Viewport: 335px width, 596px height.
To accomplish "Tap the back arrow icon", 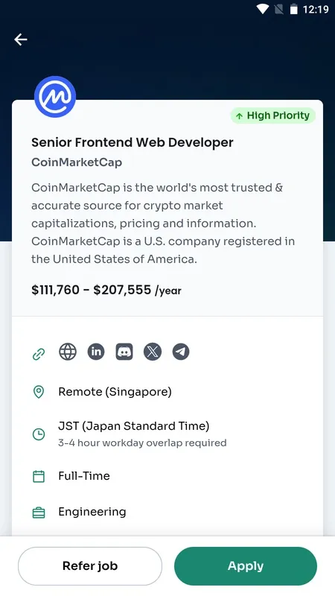I will [21, 39].
